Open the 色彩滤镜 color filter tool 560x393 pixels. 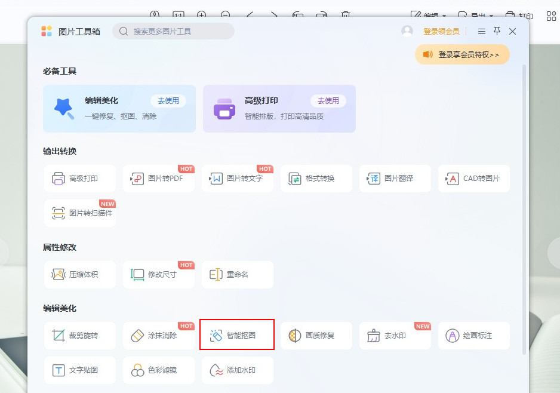(x=158, y=370)
